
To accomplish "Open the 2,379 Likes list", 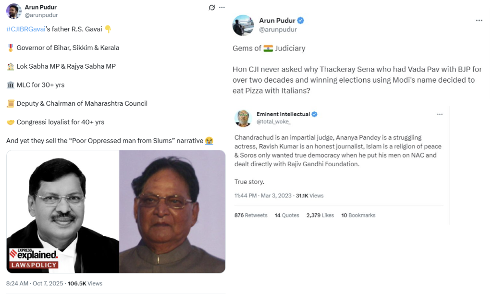I will (x=320, y=215).
